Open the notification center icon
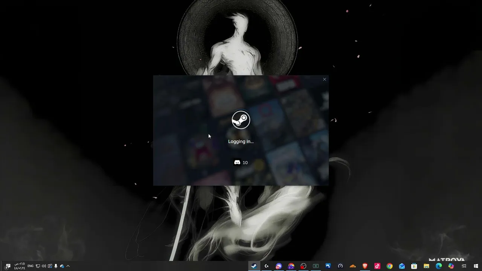Screen dimensions: 482x271 8,266
